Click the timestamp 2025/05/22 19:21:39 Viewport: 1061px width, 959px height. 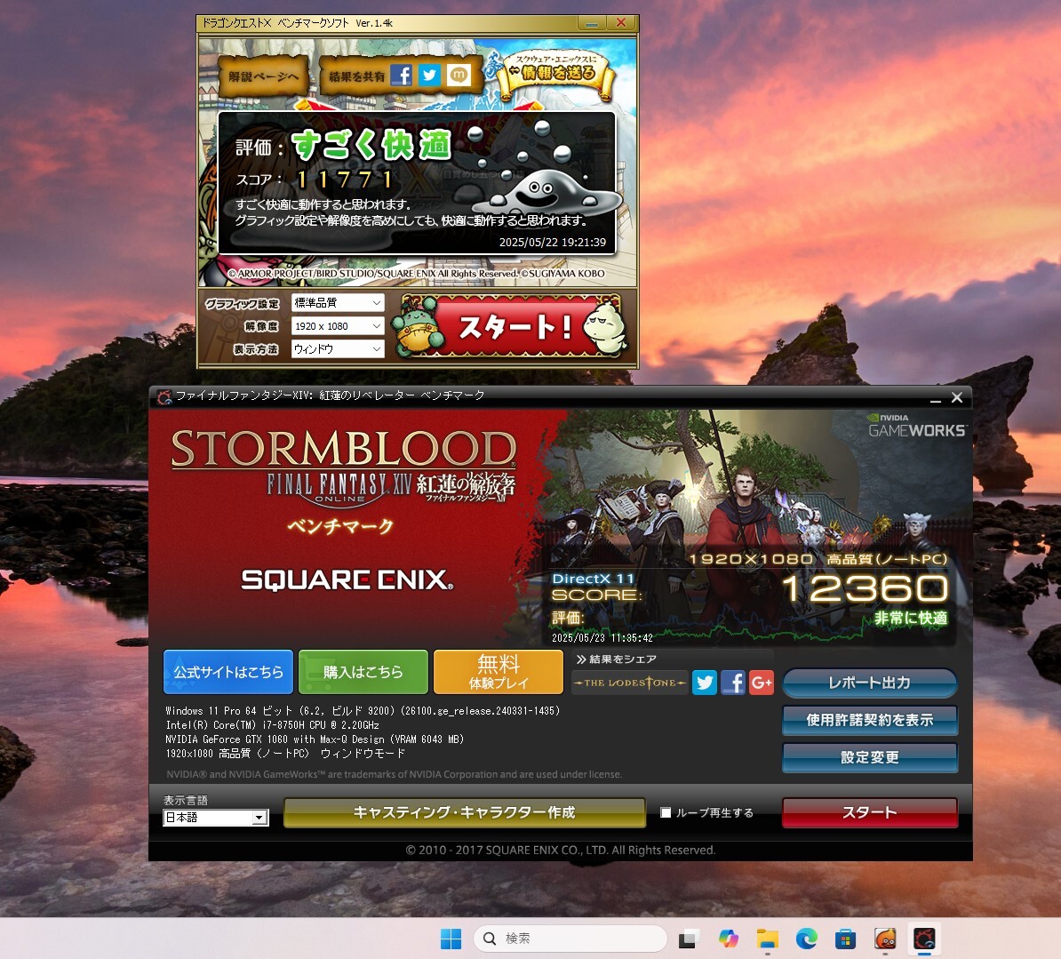pos(553,243)
